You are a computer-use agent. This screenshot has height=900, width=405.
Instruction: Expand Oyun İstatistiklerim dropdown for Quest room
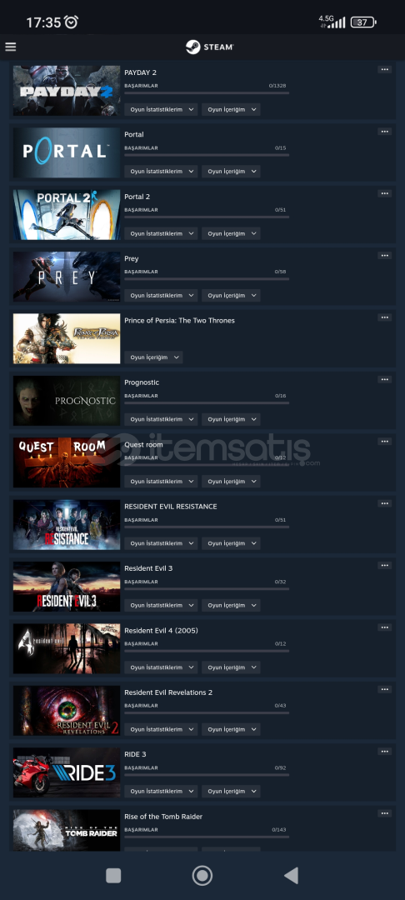(161, 481)
